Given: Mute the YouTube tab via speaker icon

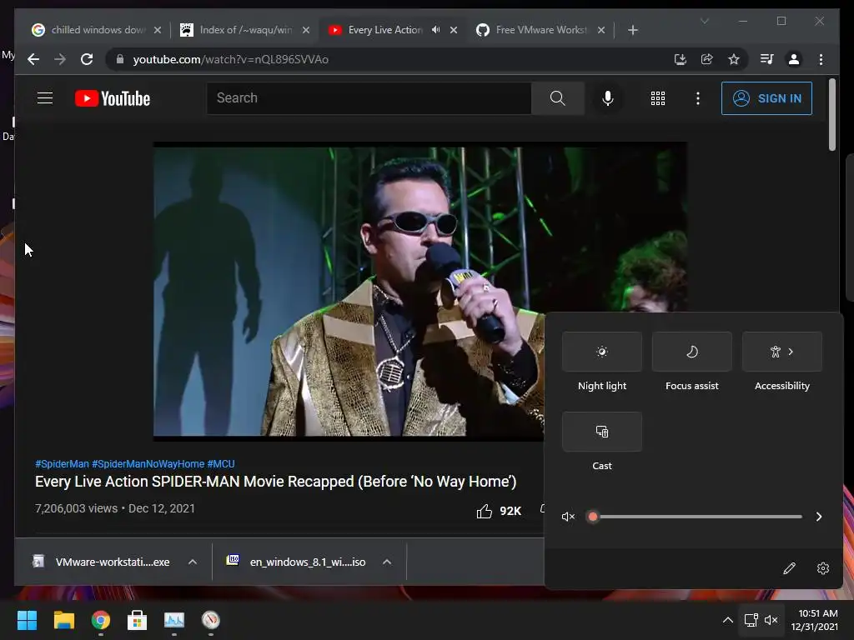Looking at the screenshot, I should tap(435, 30).
